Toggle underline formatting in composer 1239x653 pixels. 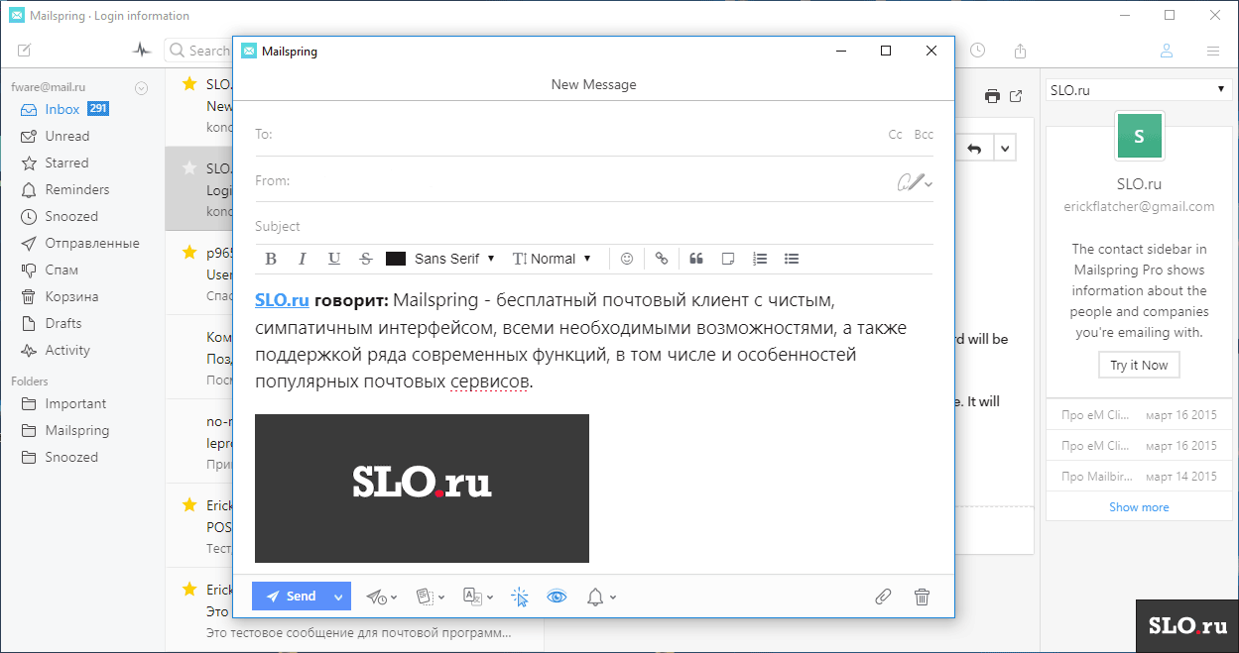tap(334, 259)
